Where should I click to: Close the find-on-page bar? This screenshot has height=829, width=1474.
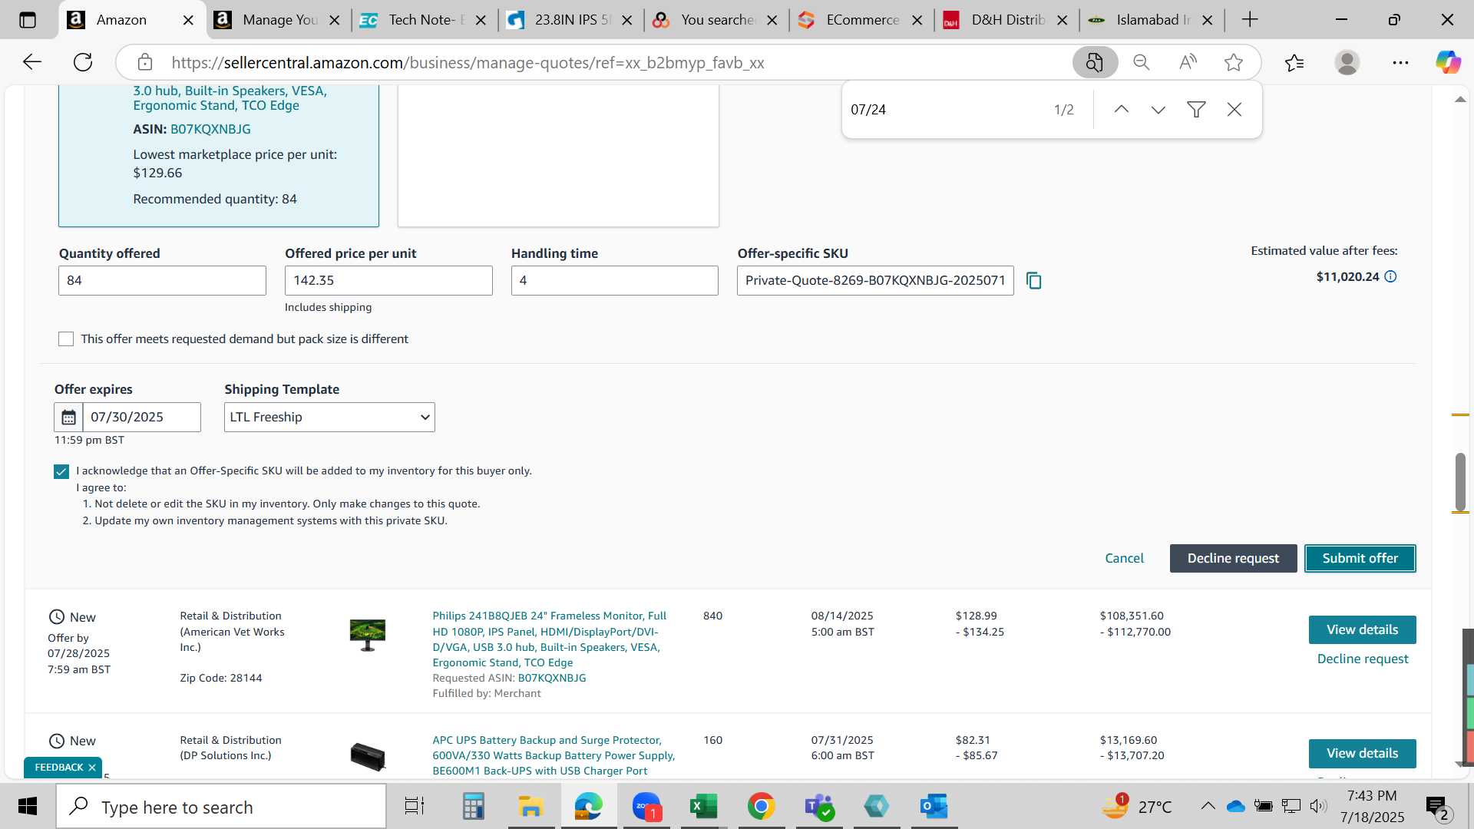coord(1234,110)
